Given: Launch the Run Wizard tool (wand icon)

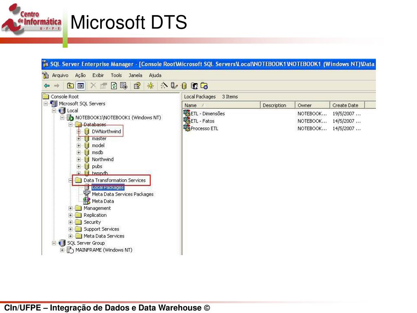Looking at the screenshot, I should [165, 86].
